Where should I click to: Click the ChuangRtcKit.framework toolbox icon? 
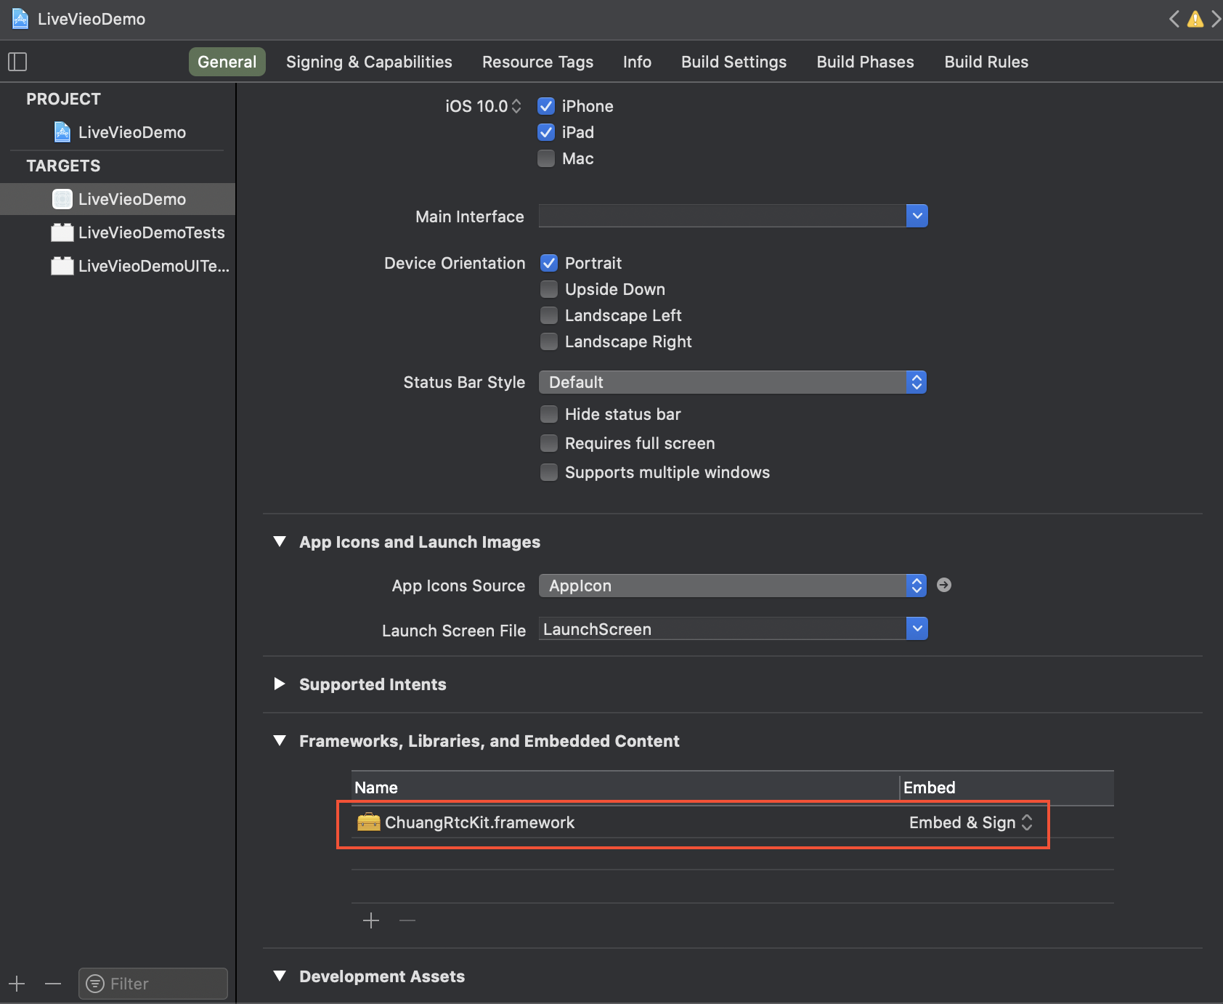(x=369, y=822)
